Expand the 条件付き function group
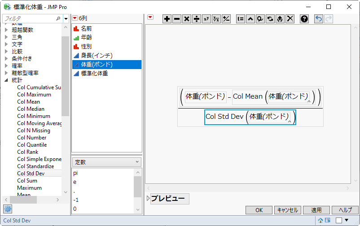This screenshot has height=226, width=360. (x=6, y=58)
